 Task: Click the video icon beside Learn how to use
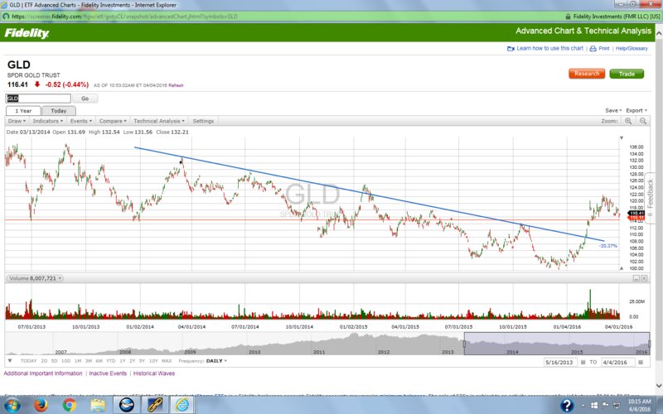[x=511, y=49]
